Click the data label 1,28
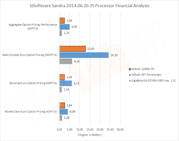 66,118
